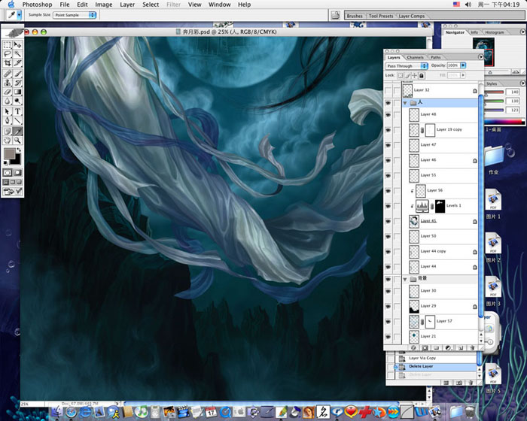Open the Styles panel flyout menu

tap(522, 83)
